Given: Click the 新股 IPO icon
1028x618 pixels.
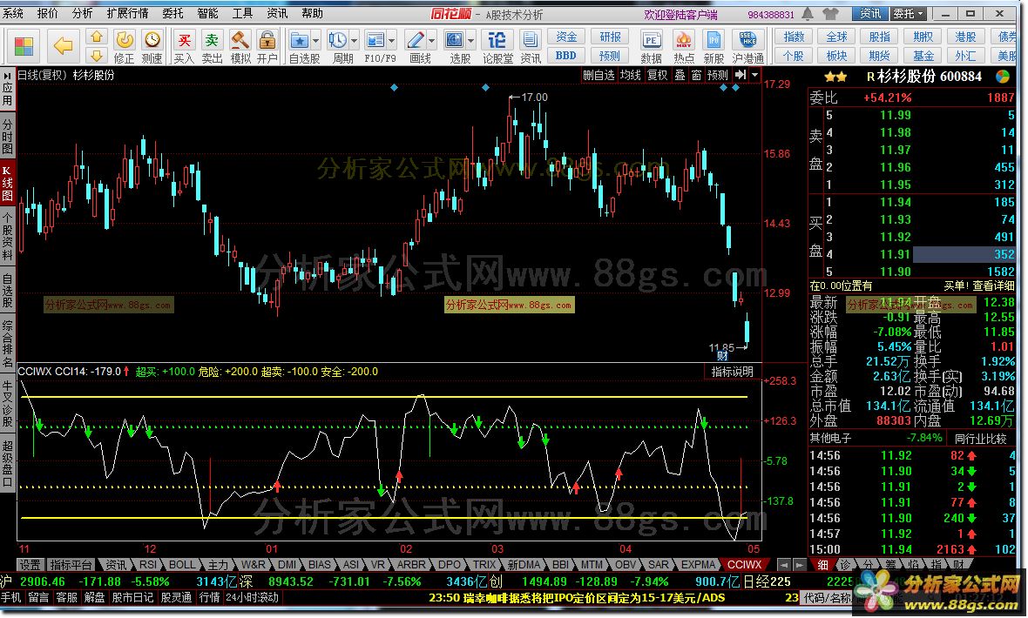Looking at the screenshot, I should click(714, 40).
